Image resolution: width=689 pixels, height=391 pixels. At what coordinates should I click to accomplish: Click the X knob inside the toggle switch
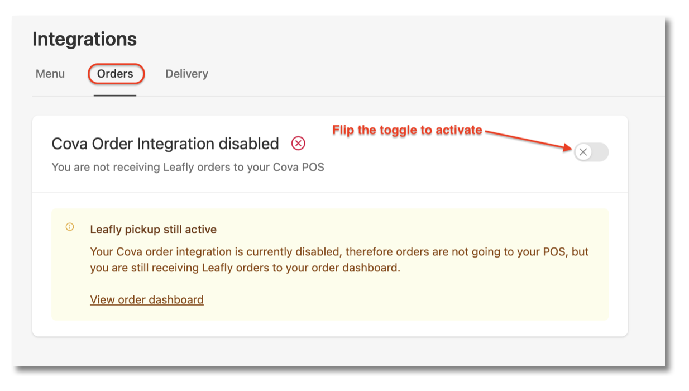pos(583,152)
